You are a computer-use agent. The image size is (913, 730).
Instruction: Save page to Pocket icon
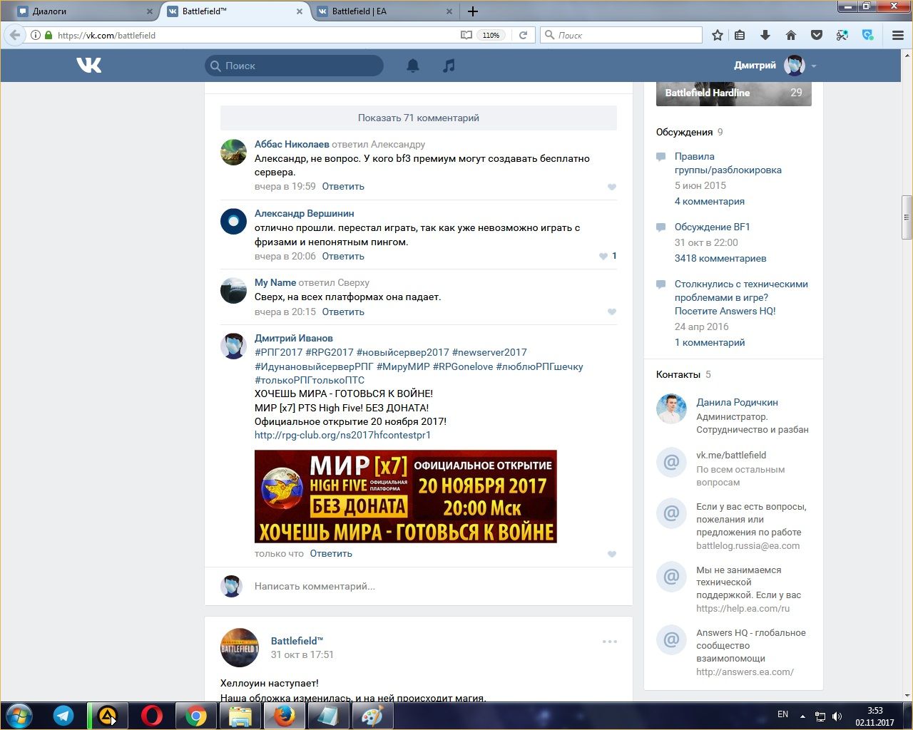point(817,35)
